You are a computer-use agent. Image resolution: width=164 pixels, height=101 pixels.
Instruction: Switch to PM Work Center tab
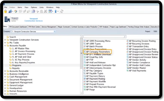coord(34,27)
